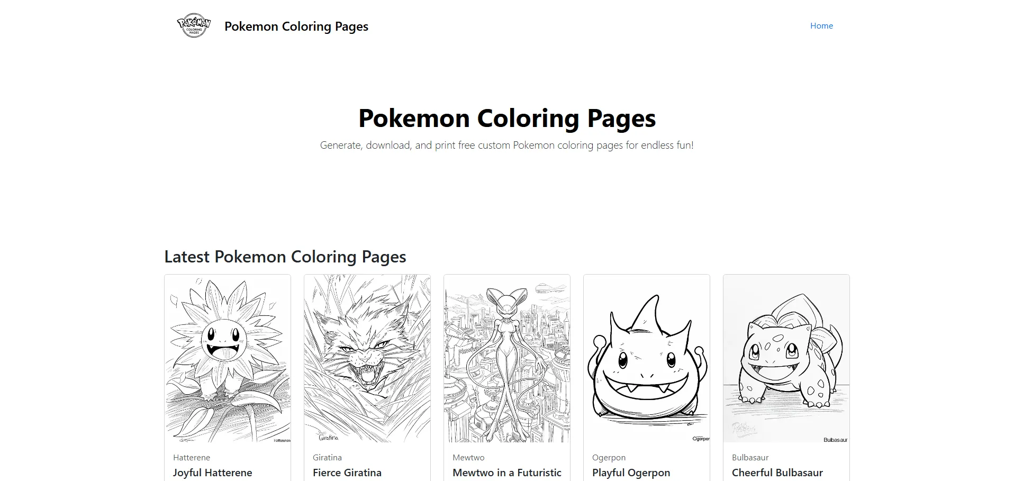Open the "Playful Ogerpon" title link
The height and width of the screenshot is (481, 1014).
click(631, 473)
